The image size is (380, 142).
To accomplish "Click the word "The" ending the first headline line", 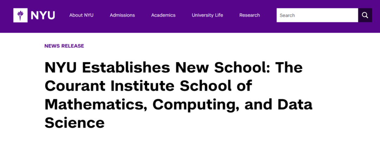I will [289, 68].
